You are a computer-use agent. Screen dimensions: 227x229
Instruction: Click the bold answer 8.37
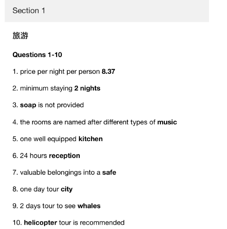coord(108,72)
